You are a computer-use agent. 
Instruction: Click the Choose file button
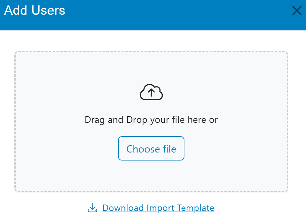[151, 149]
